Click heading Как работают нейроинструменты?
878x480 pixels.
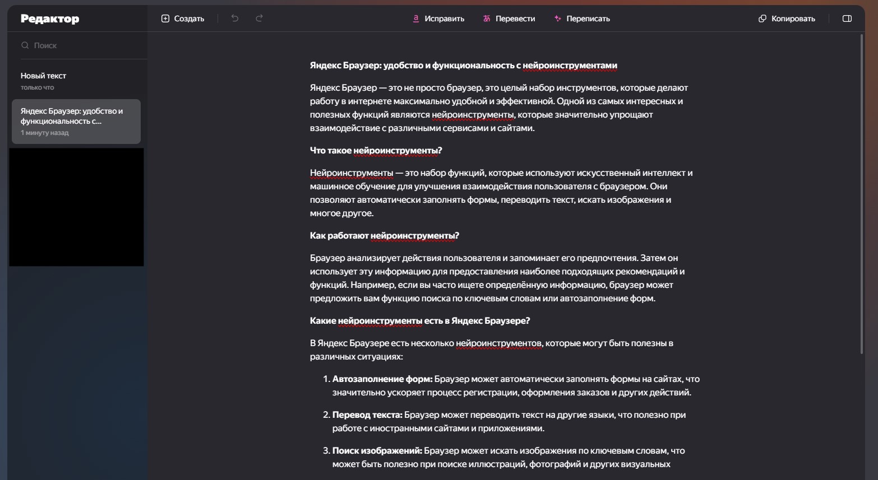[384, 236]
